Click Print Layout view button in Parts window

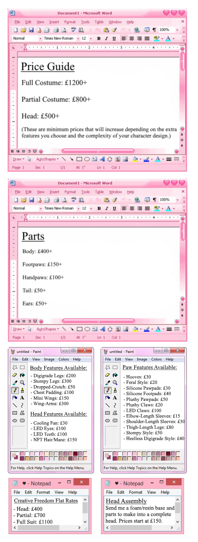click(x=24, y=321)
